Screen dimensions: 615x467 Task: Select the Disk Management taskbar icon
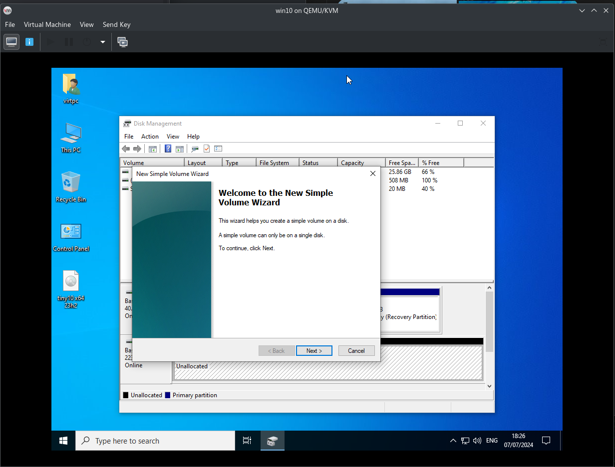pos(272,441)
